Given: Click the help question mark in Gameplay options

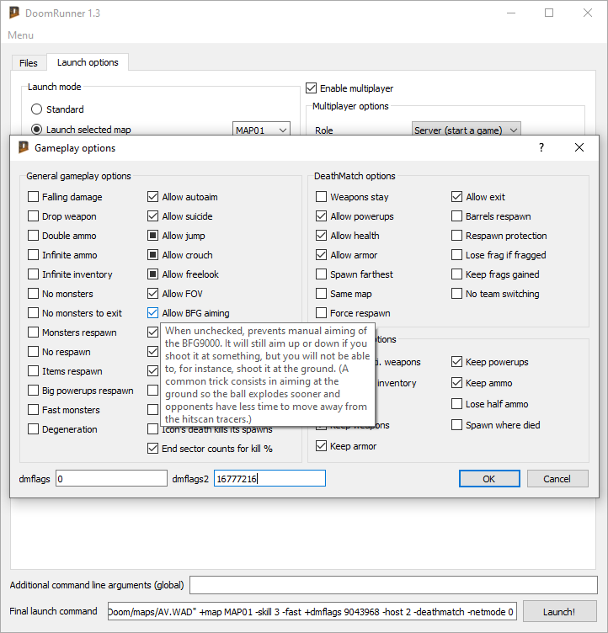Looking at the screenshot, I should (x=541, y=147).
